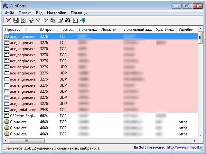Open the Файл menu
This screenshot has width=206, height=154.
[9, 13]
